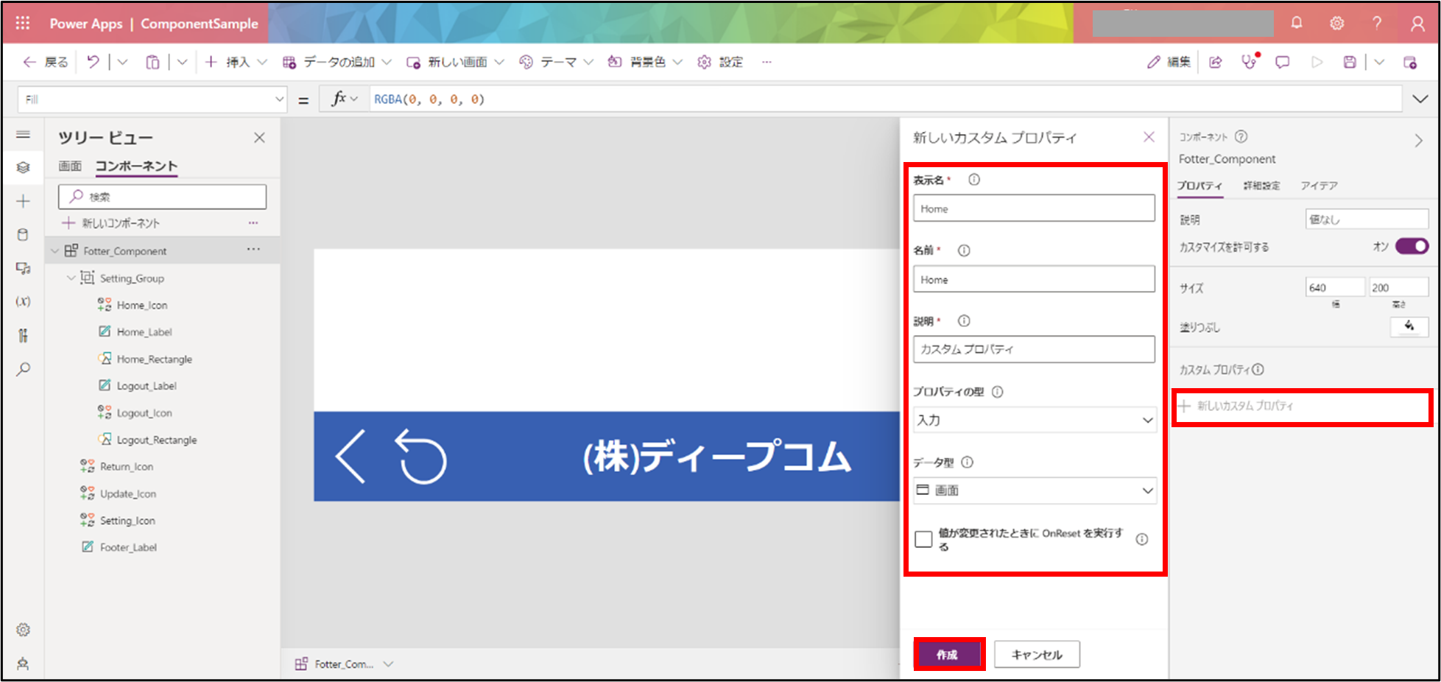Open the property type dropdown
This screenshot has height=682, width=1441.
[1035, 420]
